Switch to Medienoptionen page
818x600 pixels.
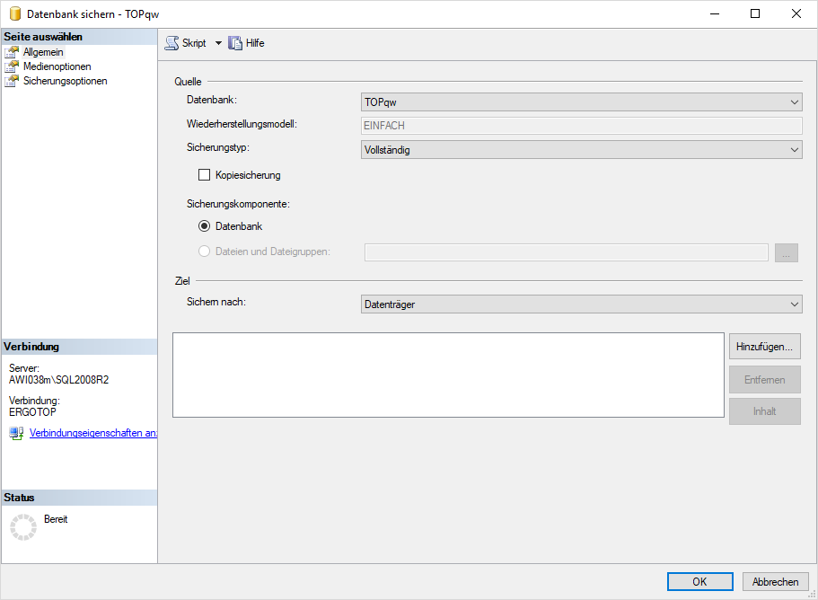coord(57,66)
